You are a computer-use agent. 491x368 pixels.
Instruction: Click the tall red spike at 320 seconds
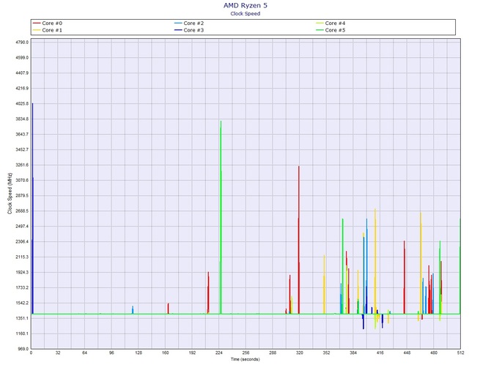coord(299,240)
